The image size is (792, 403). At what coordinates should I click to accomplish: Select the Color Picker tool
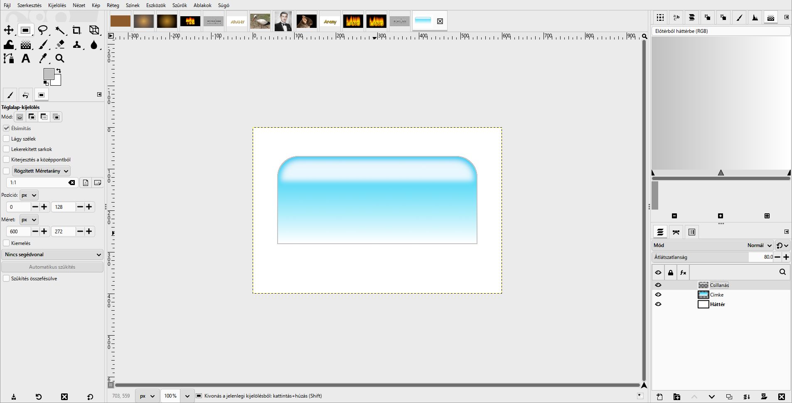tap(43, 59)
